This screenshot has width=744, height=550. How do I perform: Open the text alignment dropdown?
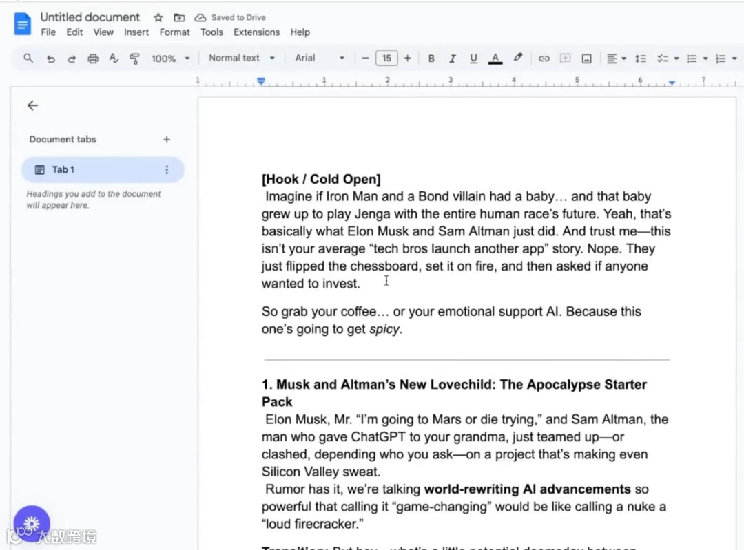pos(617,59)
